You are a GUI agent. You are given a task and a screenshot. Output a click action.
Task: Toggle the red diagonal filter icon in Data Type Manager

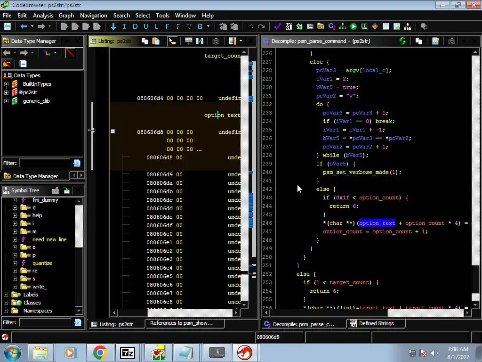click(70, 53)
